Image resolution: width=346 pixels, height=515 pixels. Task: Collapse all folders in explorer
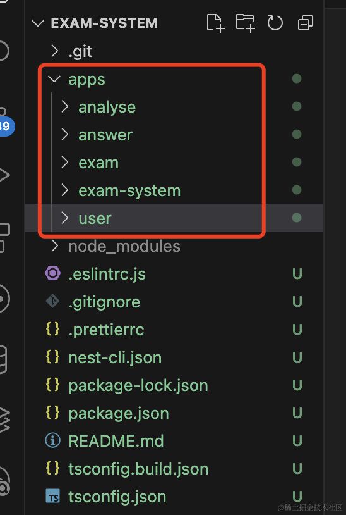tap(306, 23)
